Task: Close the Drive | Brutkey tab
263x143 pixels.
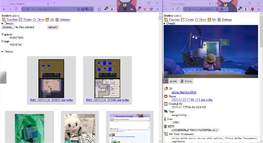Action: [48, 4]
